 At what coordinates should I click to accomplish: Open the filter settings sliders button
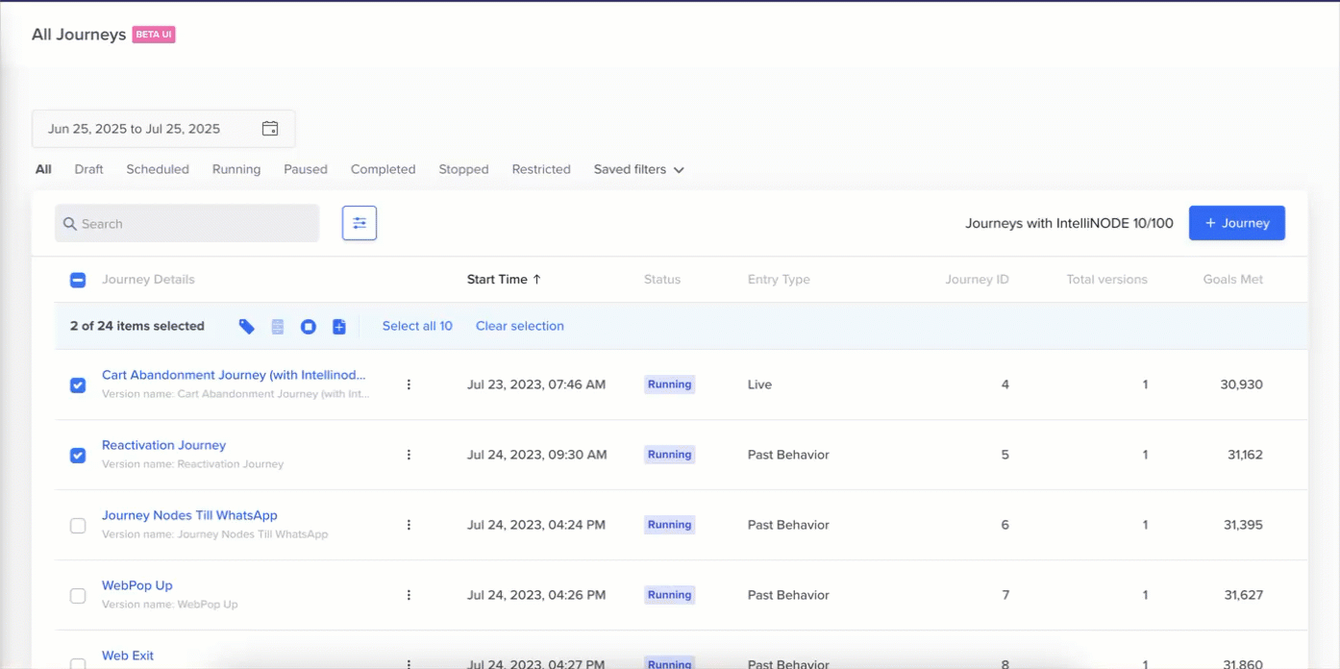360,223
